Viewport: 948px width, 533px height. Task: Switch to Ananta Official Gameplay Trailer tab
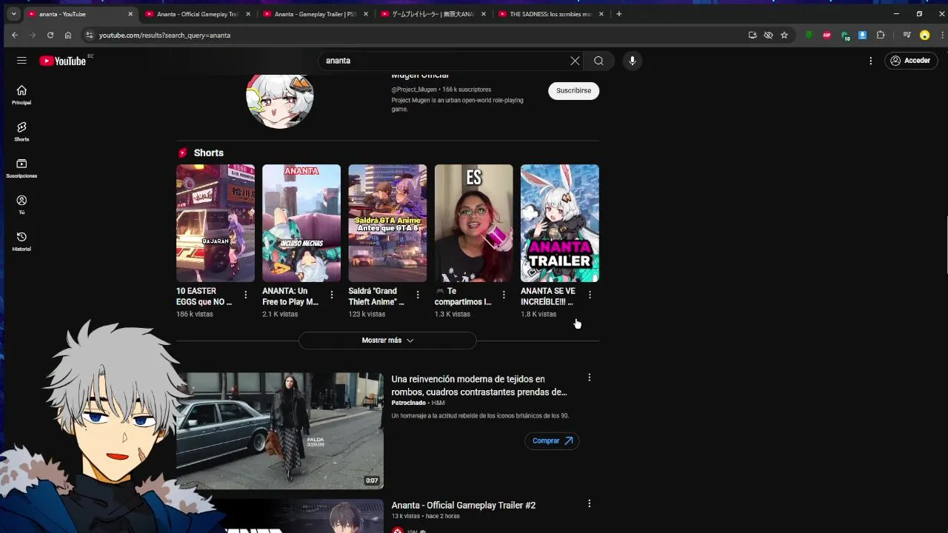click(x=198, y=14)
